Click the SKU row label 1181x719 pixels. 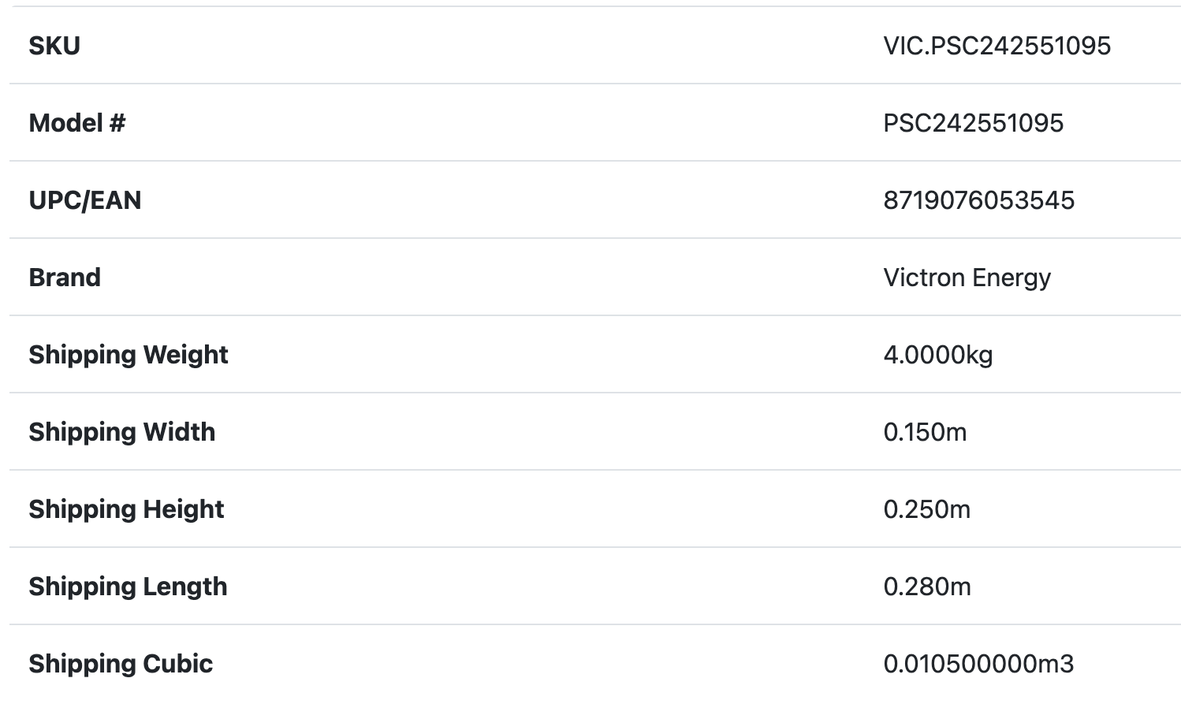pyautogui.click(x=54, y=46)
